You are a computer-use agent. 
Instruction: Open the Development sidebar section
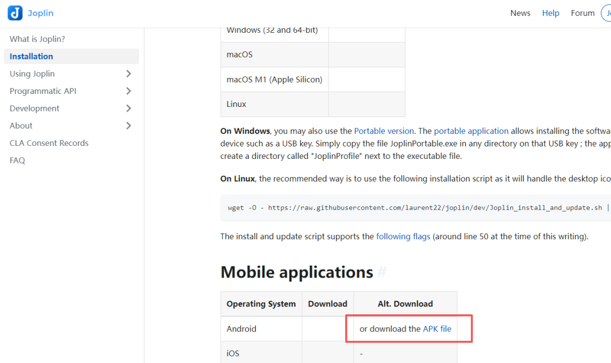click(35, 108)
